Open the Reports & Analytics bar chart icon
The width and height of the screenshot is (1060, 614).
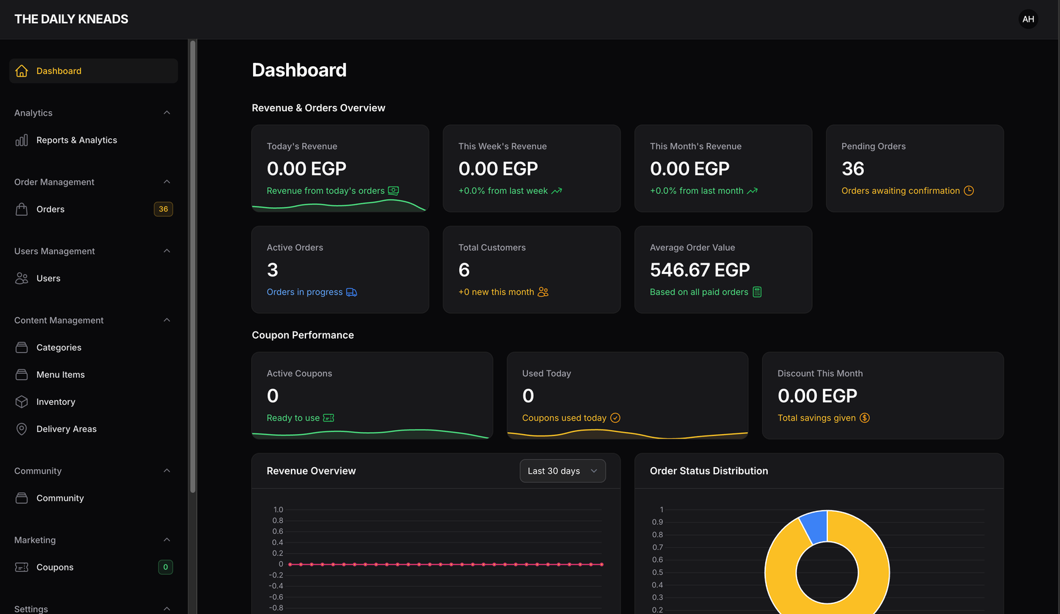(22, 140)
